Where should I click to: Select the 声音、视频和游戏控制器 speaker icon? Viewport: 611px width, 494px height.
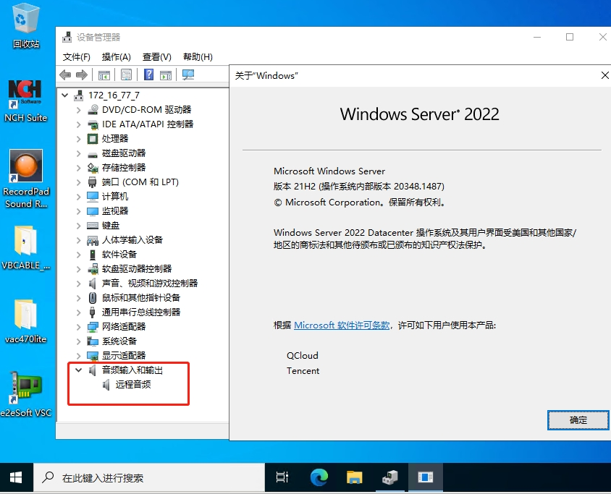93,284
